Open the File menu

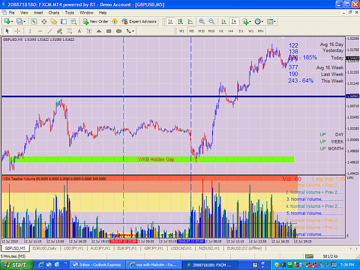[x=12, y=13]
